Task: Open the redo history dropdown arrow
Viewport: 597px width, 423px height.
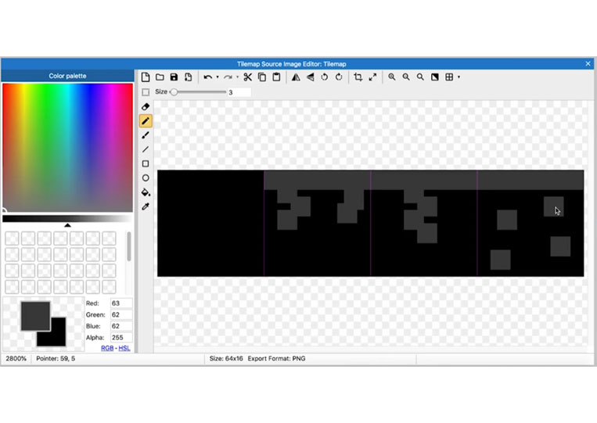Action: pos(237,77)
